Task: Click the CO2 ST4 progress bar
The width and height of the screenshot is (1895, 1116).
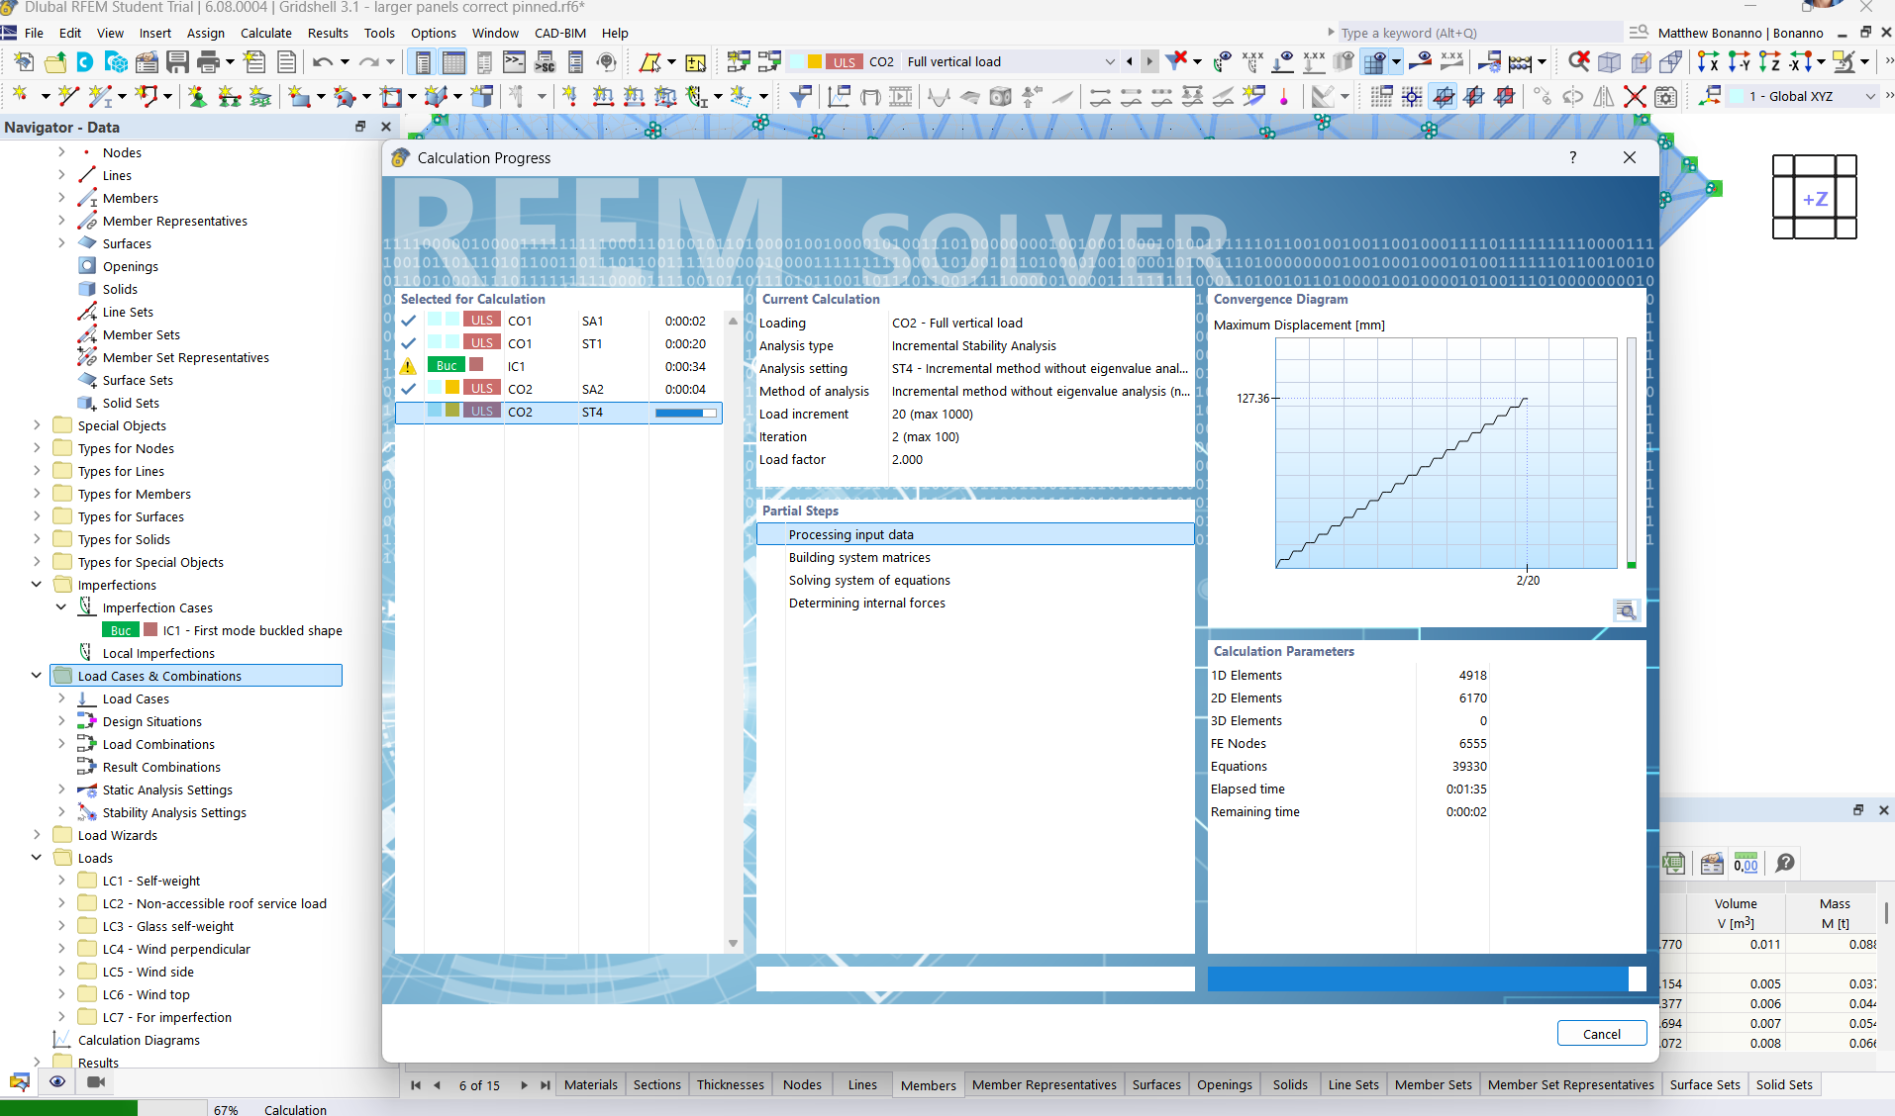Action: tap(685, 413)
